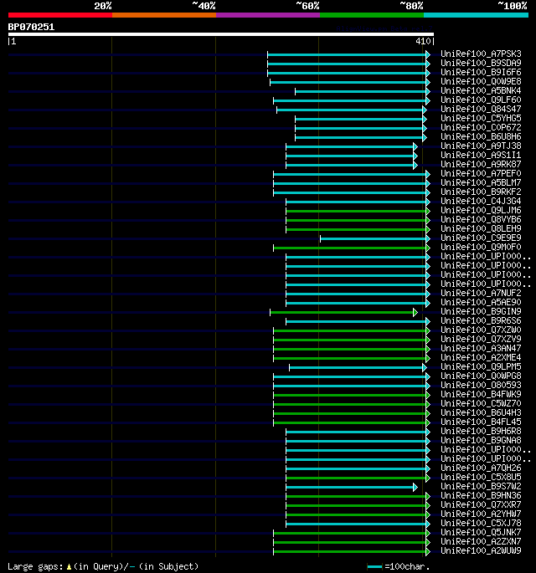Click the UniRef100_A5BNK4 label
This screenshot has width=536, height=573.
click(481, 90)
